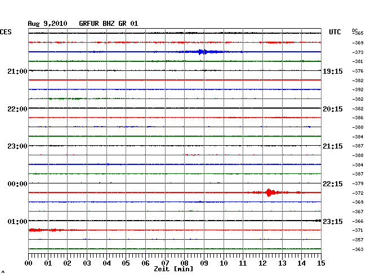Screen dimensions: 366x278
Task: Select the 22:00 local time label
Action: pos(17,109)
